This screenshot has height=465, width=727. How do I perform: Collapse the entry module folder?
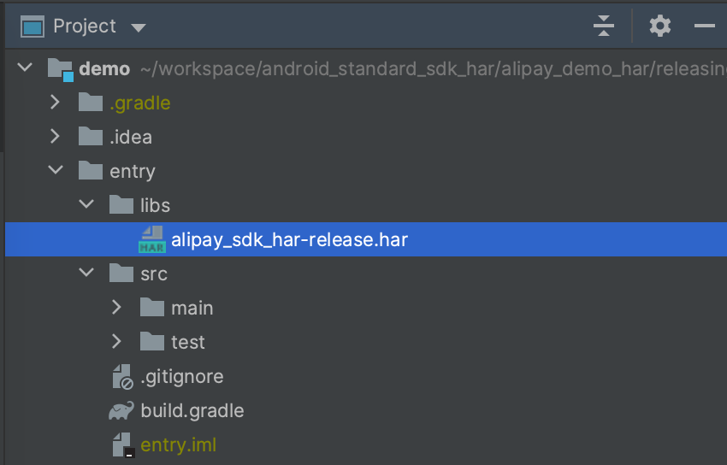tap(56, 170)
